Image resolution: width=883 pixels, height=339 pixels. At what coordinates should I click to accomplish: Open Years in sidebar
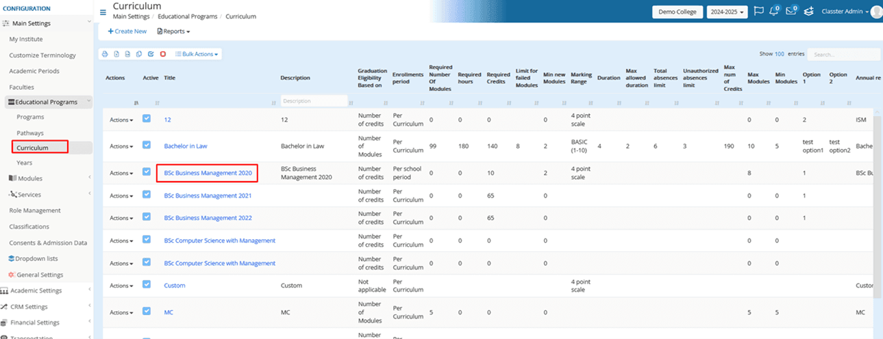point(24,163)
